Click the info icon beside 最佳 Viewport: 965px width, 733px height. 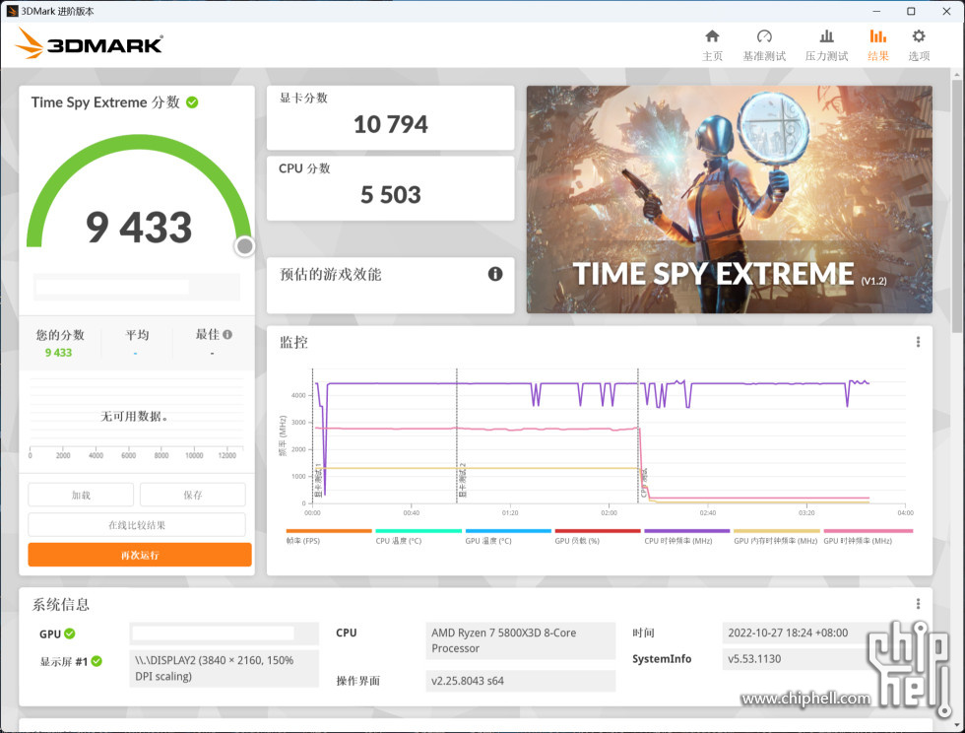coord(227,335)
